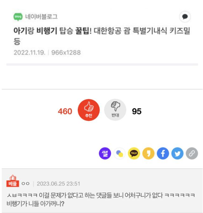Share post on Twitter
Image resolution: width=203 pixels, height=213 pixels.
tap(178, 153)
